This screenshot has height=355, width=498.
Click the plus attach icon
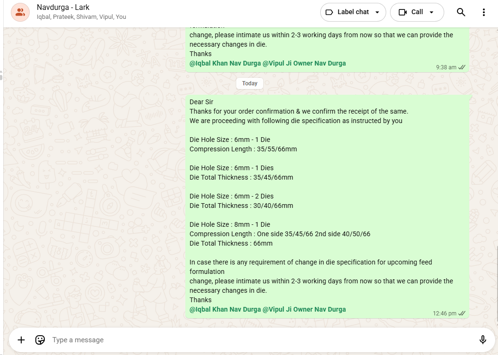point(21,340)
